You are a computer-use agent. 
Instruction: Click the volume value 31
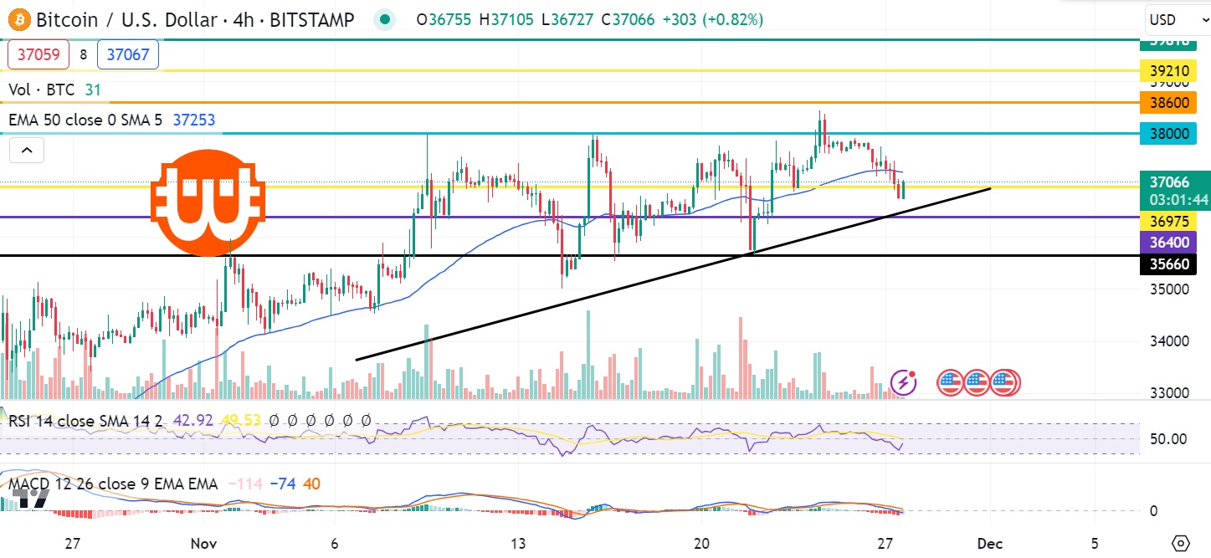pyautogui.click(x=93, y=89)
